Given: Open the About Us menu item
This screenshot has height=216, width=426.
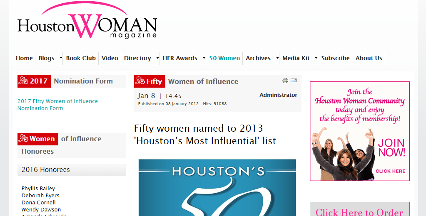Looking at the screenshot, I should (369, 58).
